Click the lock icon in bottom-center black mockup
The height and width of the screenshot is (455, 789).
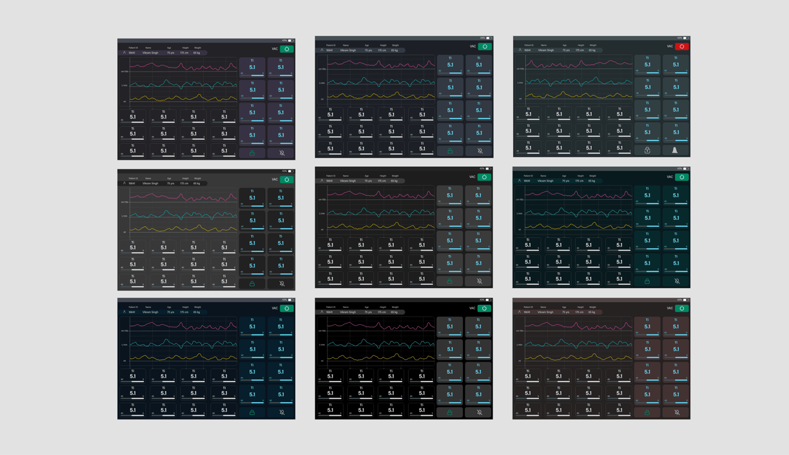pos(450,412)
